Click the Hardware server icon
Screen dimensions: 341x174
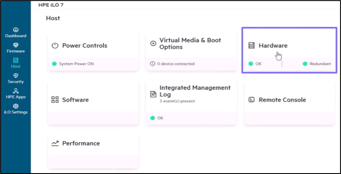pyautogui.click(x=252, y=45)
